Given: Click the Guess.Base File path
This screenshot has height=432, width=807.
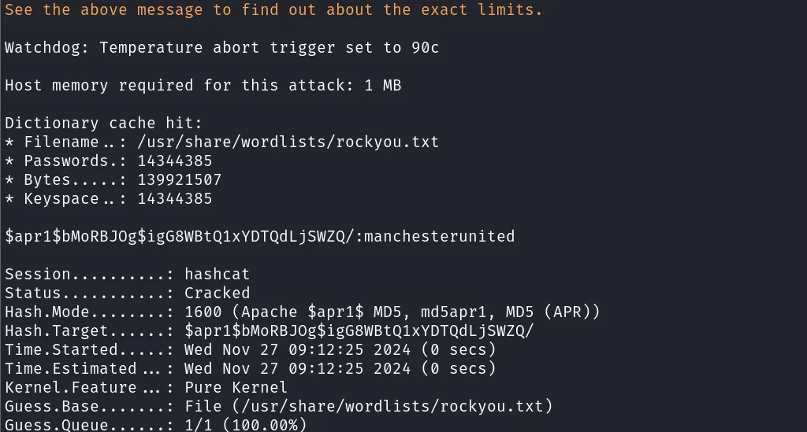Looking at the screenshot, I should [369, 406].
